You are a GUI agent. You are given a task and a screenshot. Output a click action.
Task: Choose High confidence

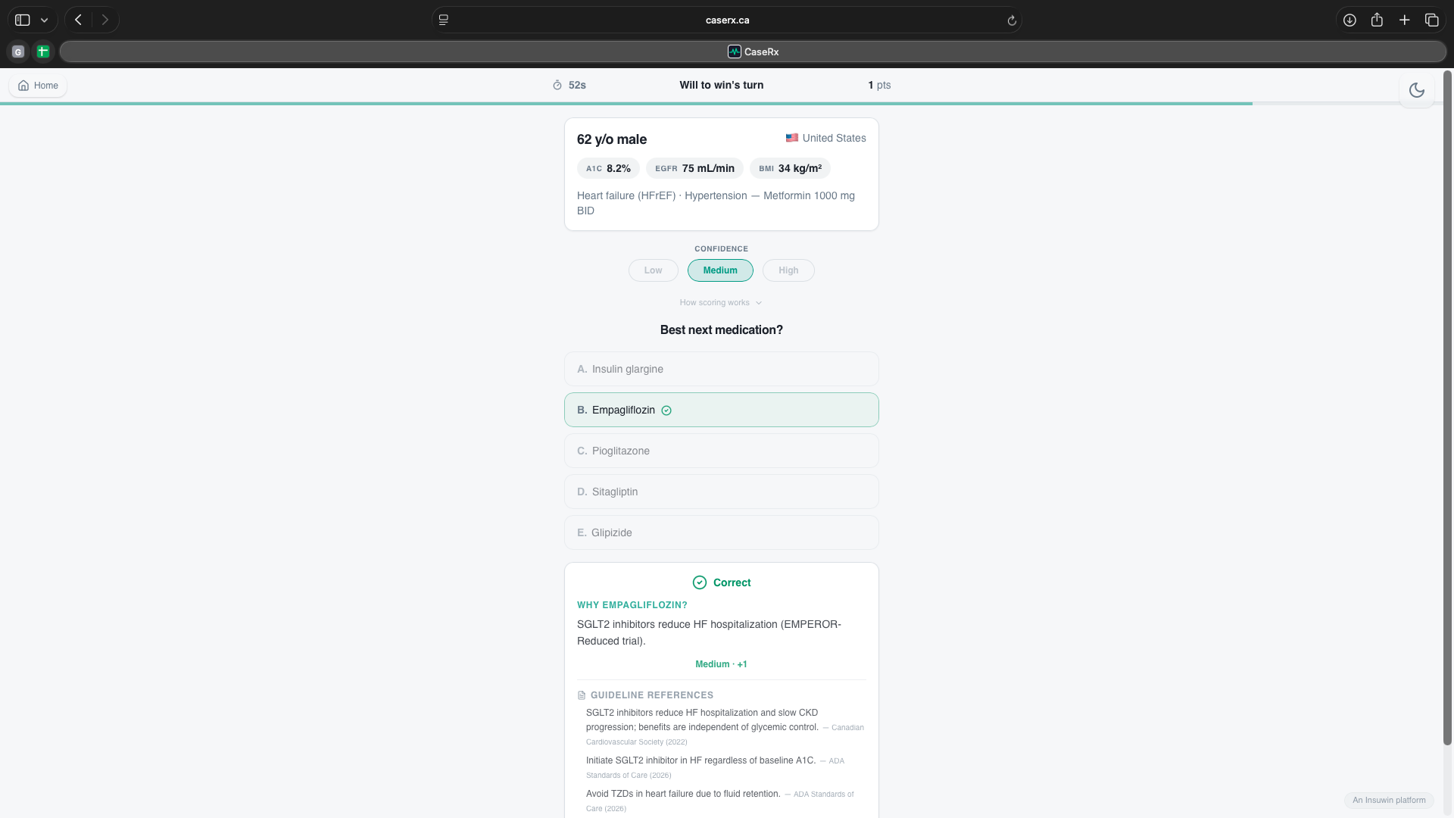tap(788, 270)
